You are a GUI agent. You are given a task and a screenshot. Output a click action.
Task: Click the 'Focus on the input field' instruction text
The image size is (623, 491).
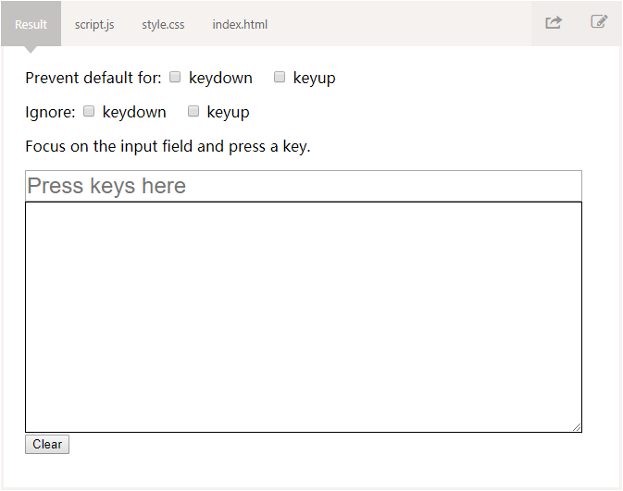tap(168, 146)
